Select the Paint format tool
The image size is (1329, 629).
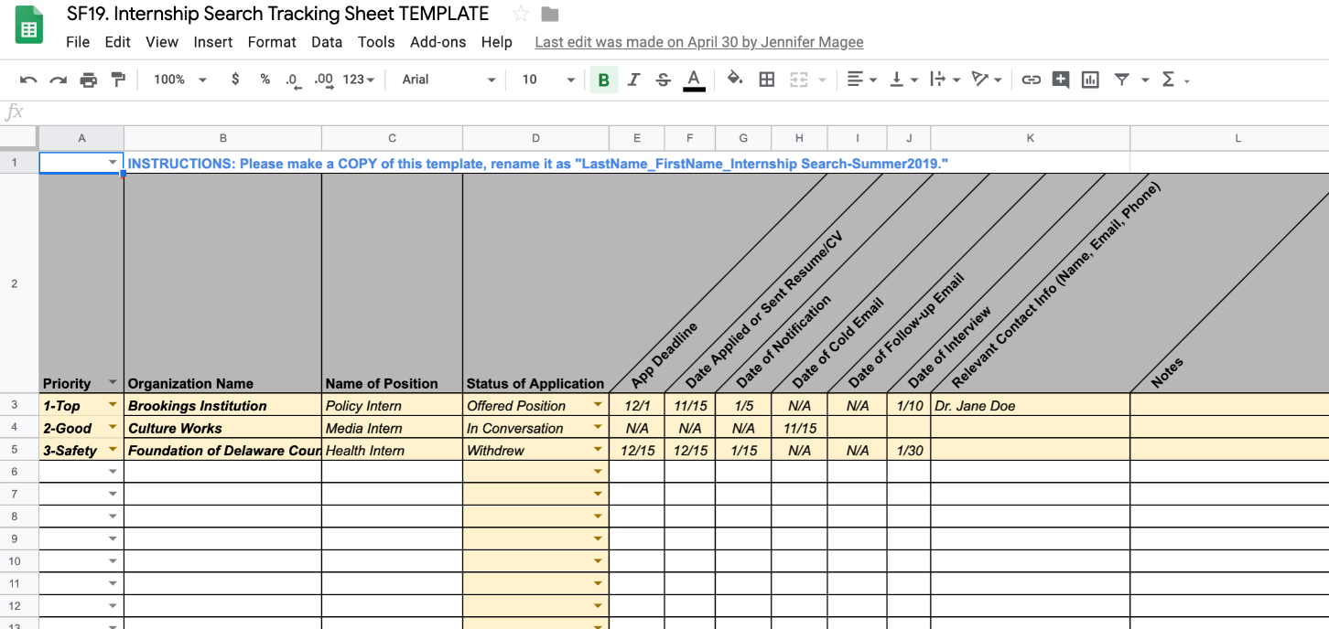[118, 80]
